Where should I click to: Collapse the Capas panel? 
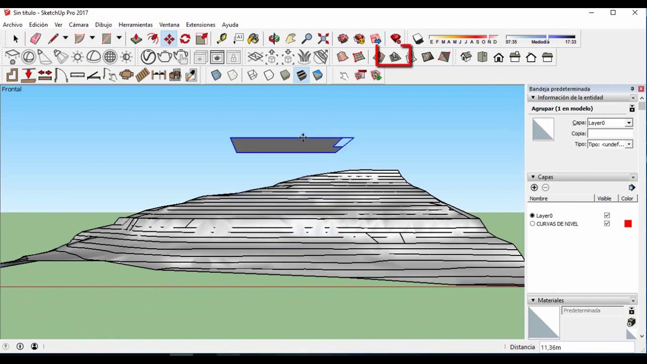coord(533,177)
